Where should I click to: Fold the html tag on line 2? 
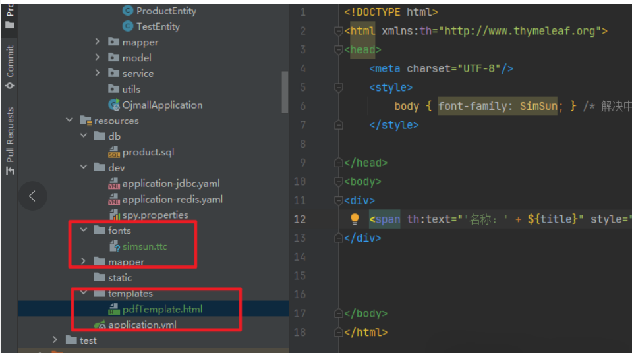coord(339,31)
